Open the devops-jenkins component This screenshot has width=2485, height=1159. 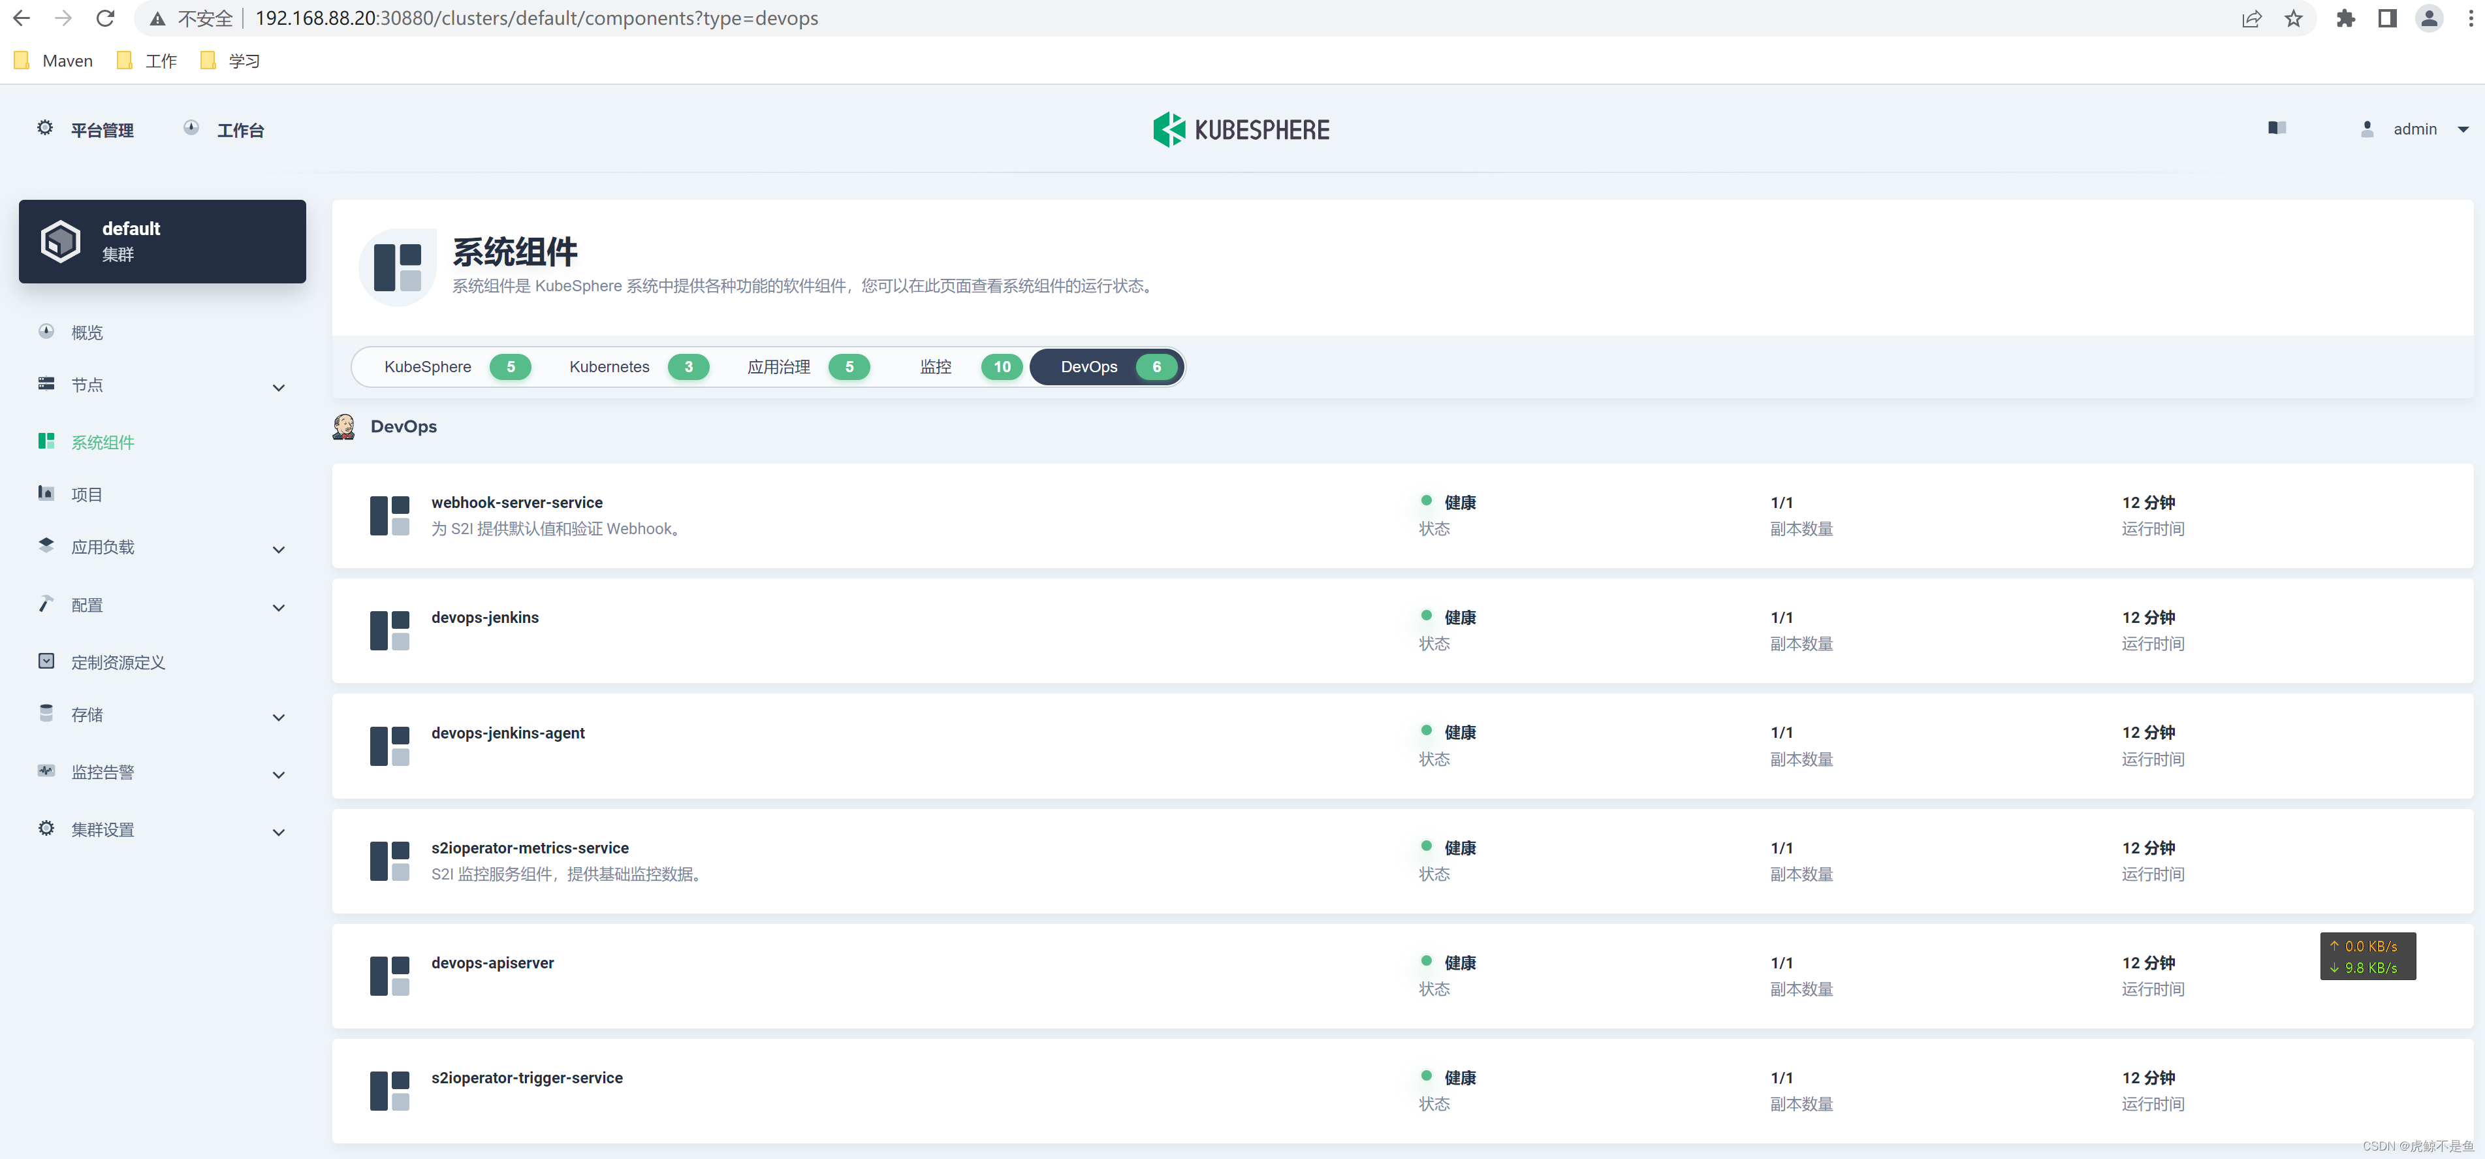click(x=1402, y=630)
